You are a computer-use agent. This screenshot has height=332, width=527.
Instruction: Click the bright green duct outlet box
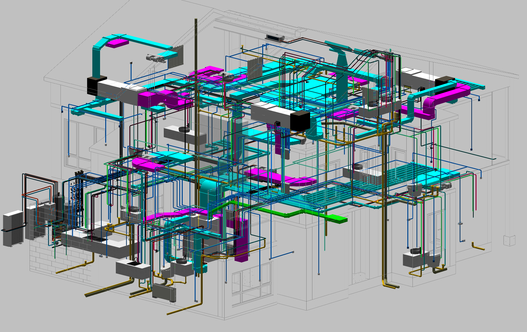(337, 219)
